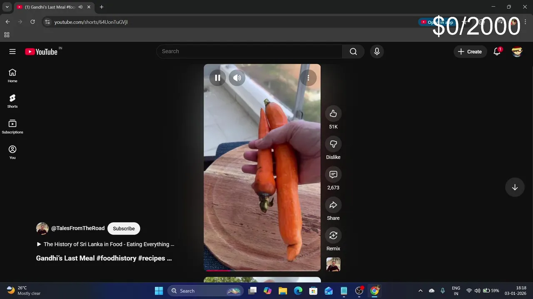The width and height of the screenshot is (533, 299).
Task: Open linked video The History of Sri Lanka in Food
Action: 106,244
